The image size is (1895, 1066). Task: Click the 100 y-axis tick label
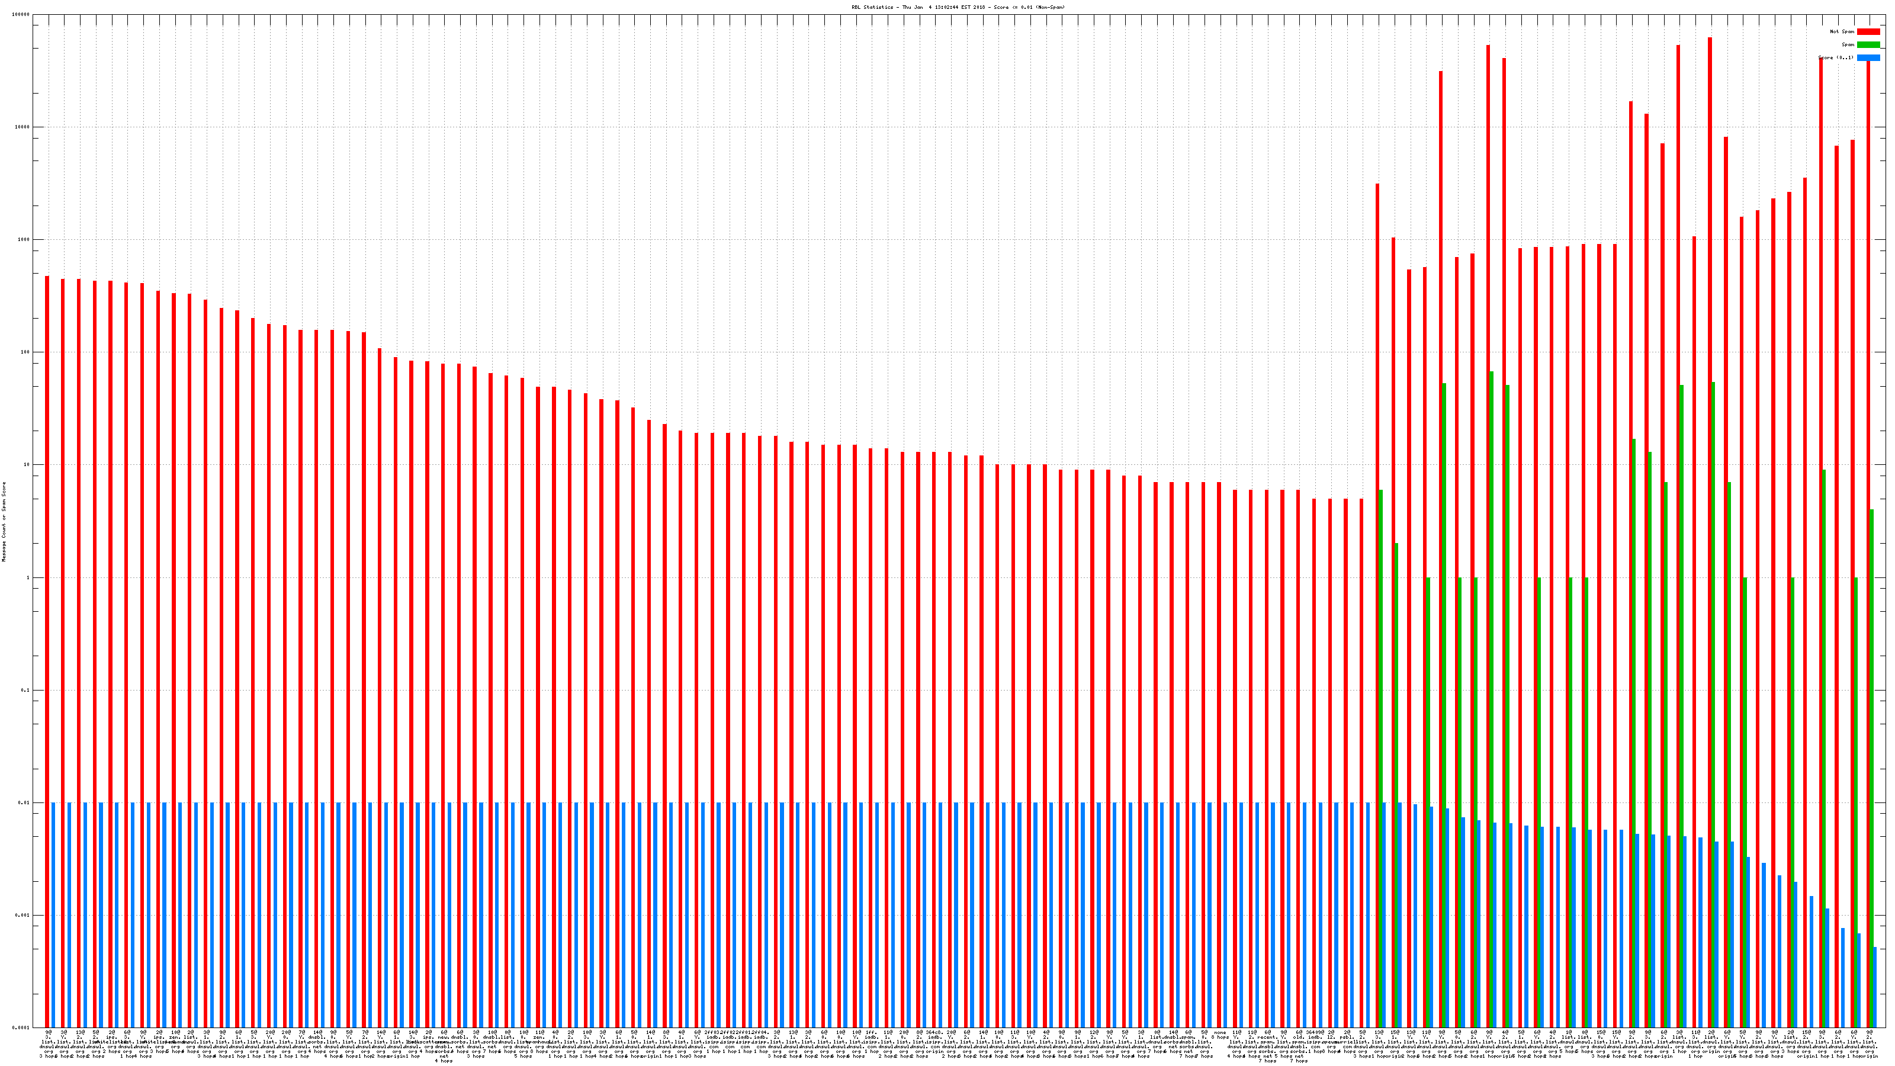[25, 352]
